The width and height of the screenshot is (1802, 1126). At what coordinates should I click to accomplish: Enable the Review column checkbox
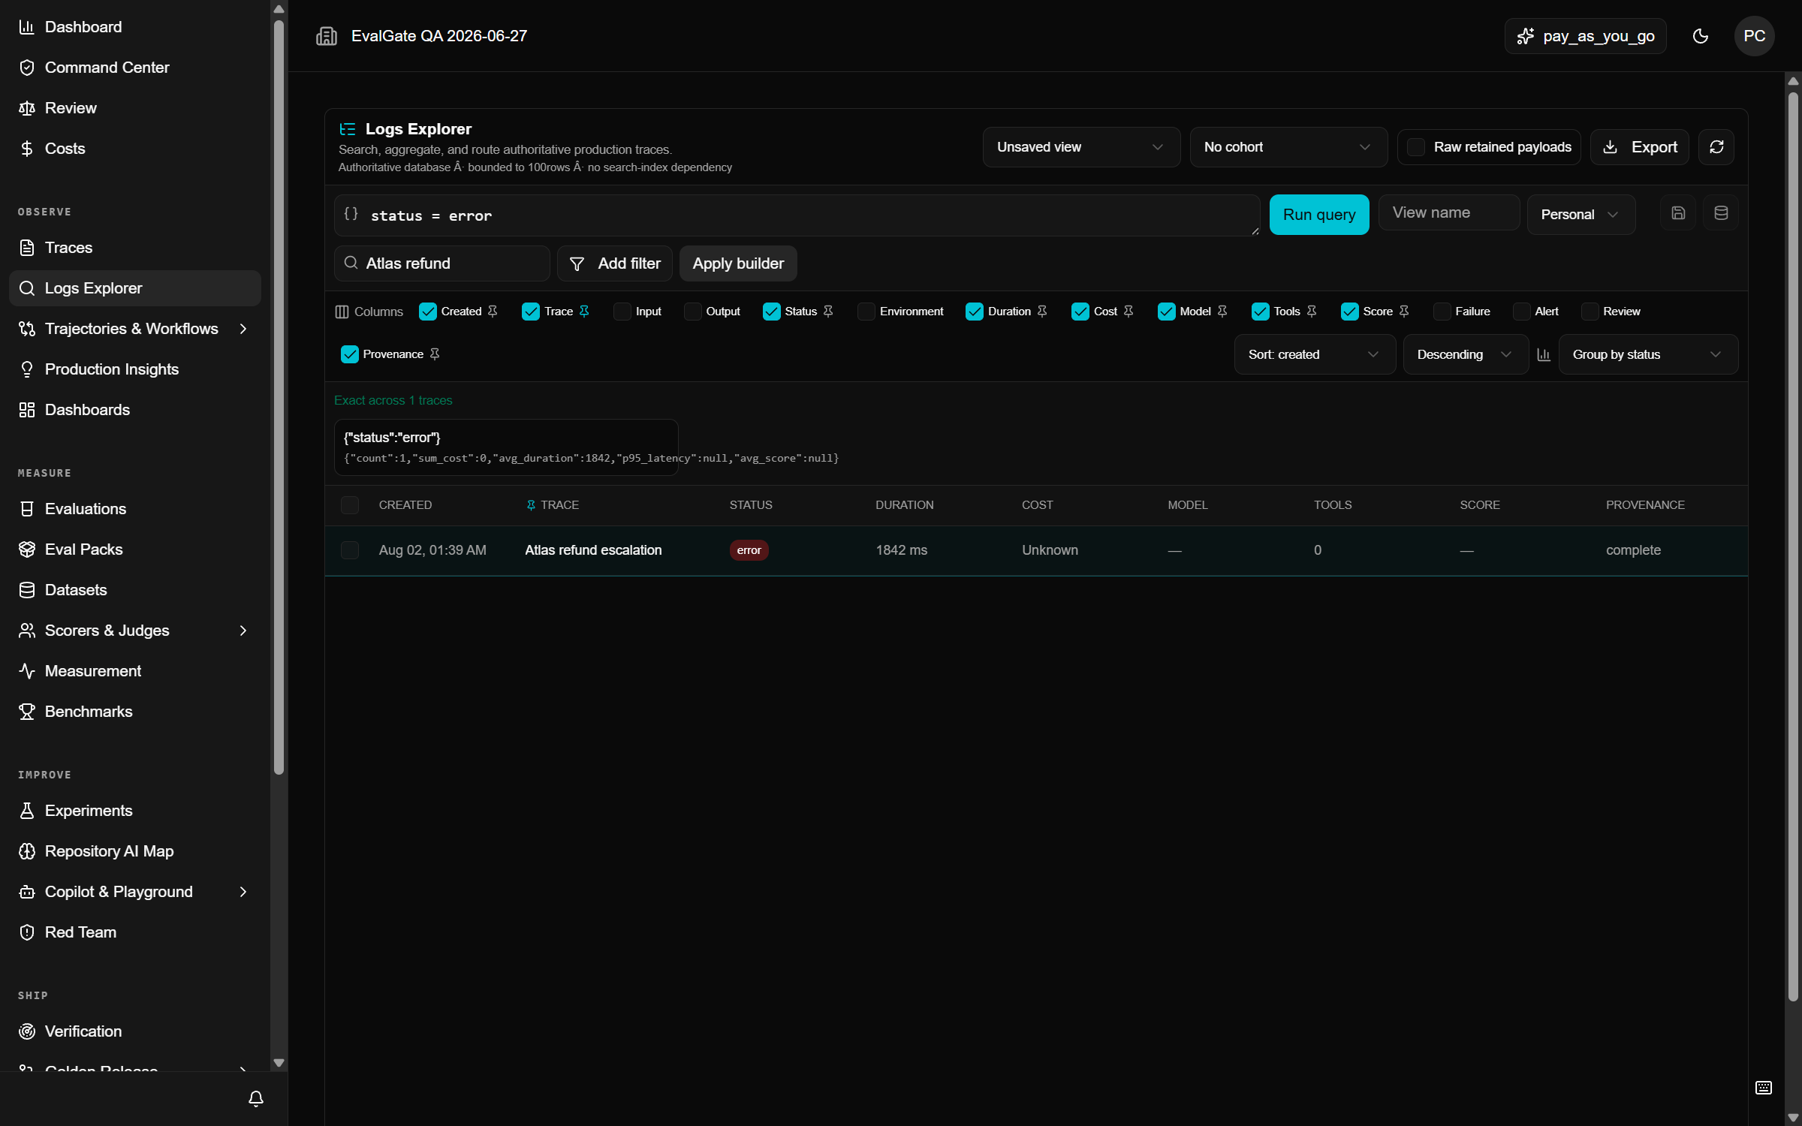pyautogui.click(x=1590, y=312)
